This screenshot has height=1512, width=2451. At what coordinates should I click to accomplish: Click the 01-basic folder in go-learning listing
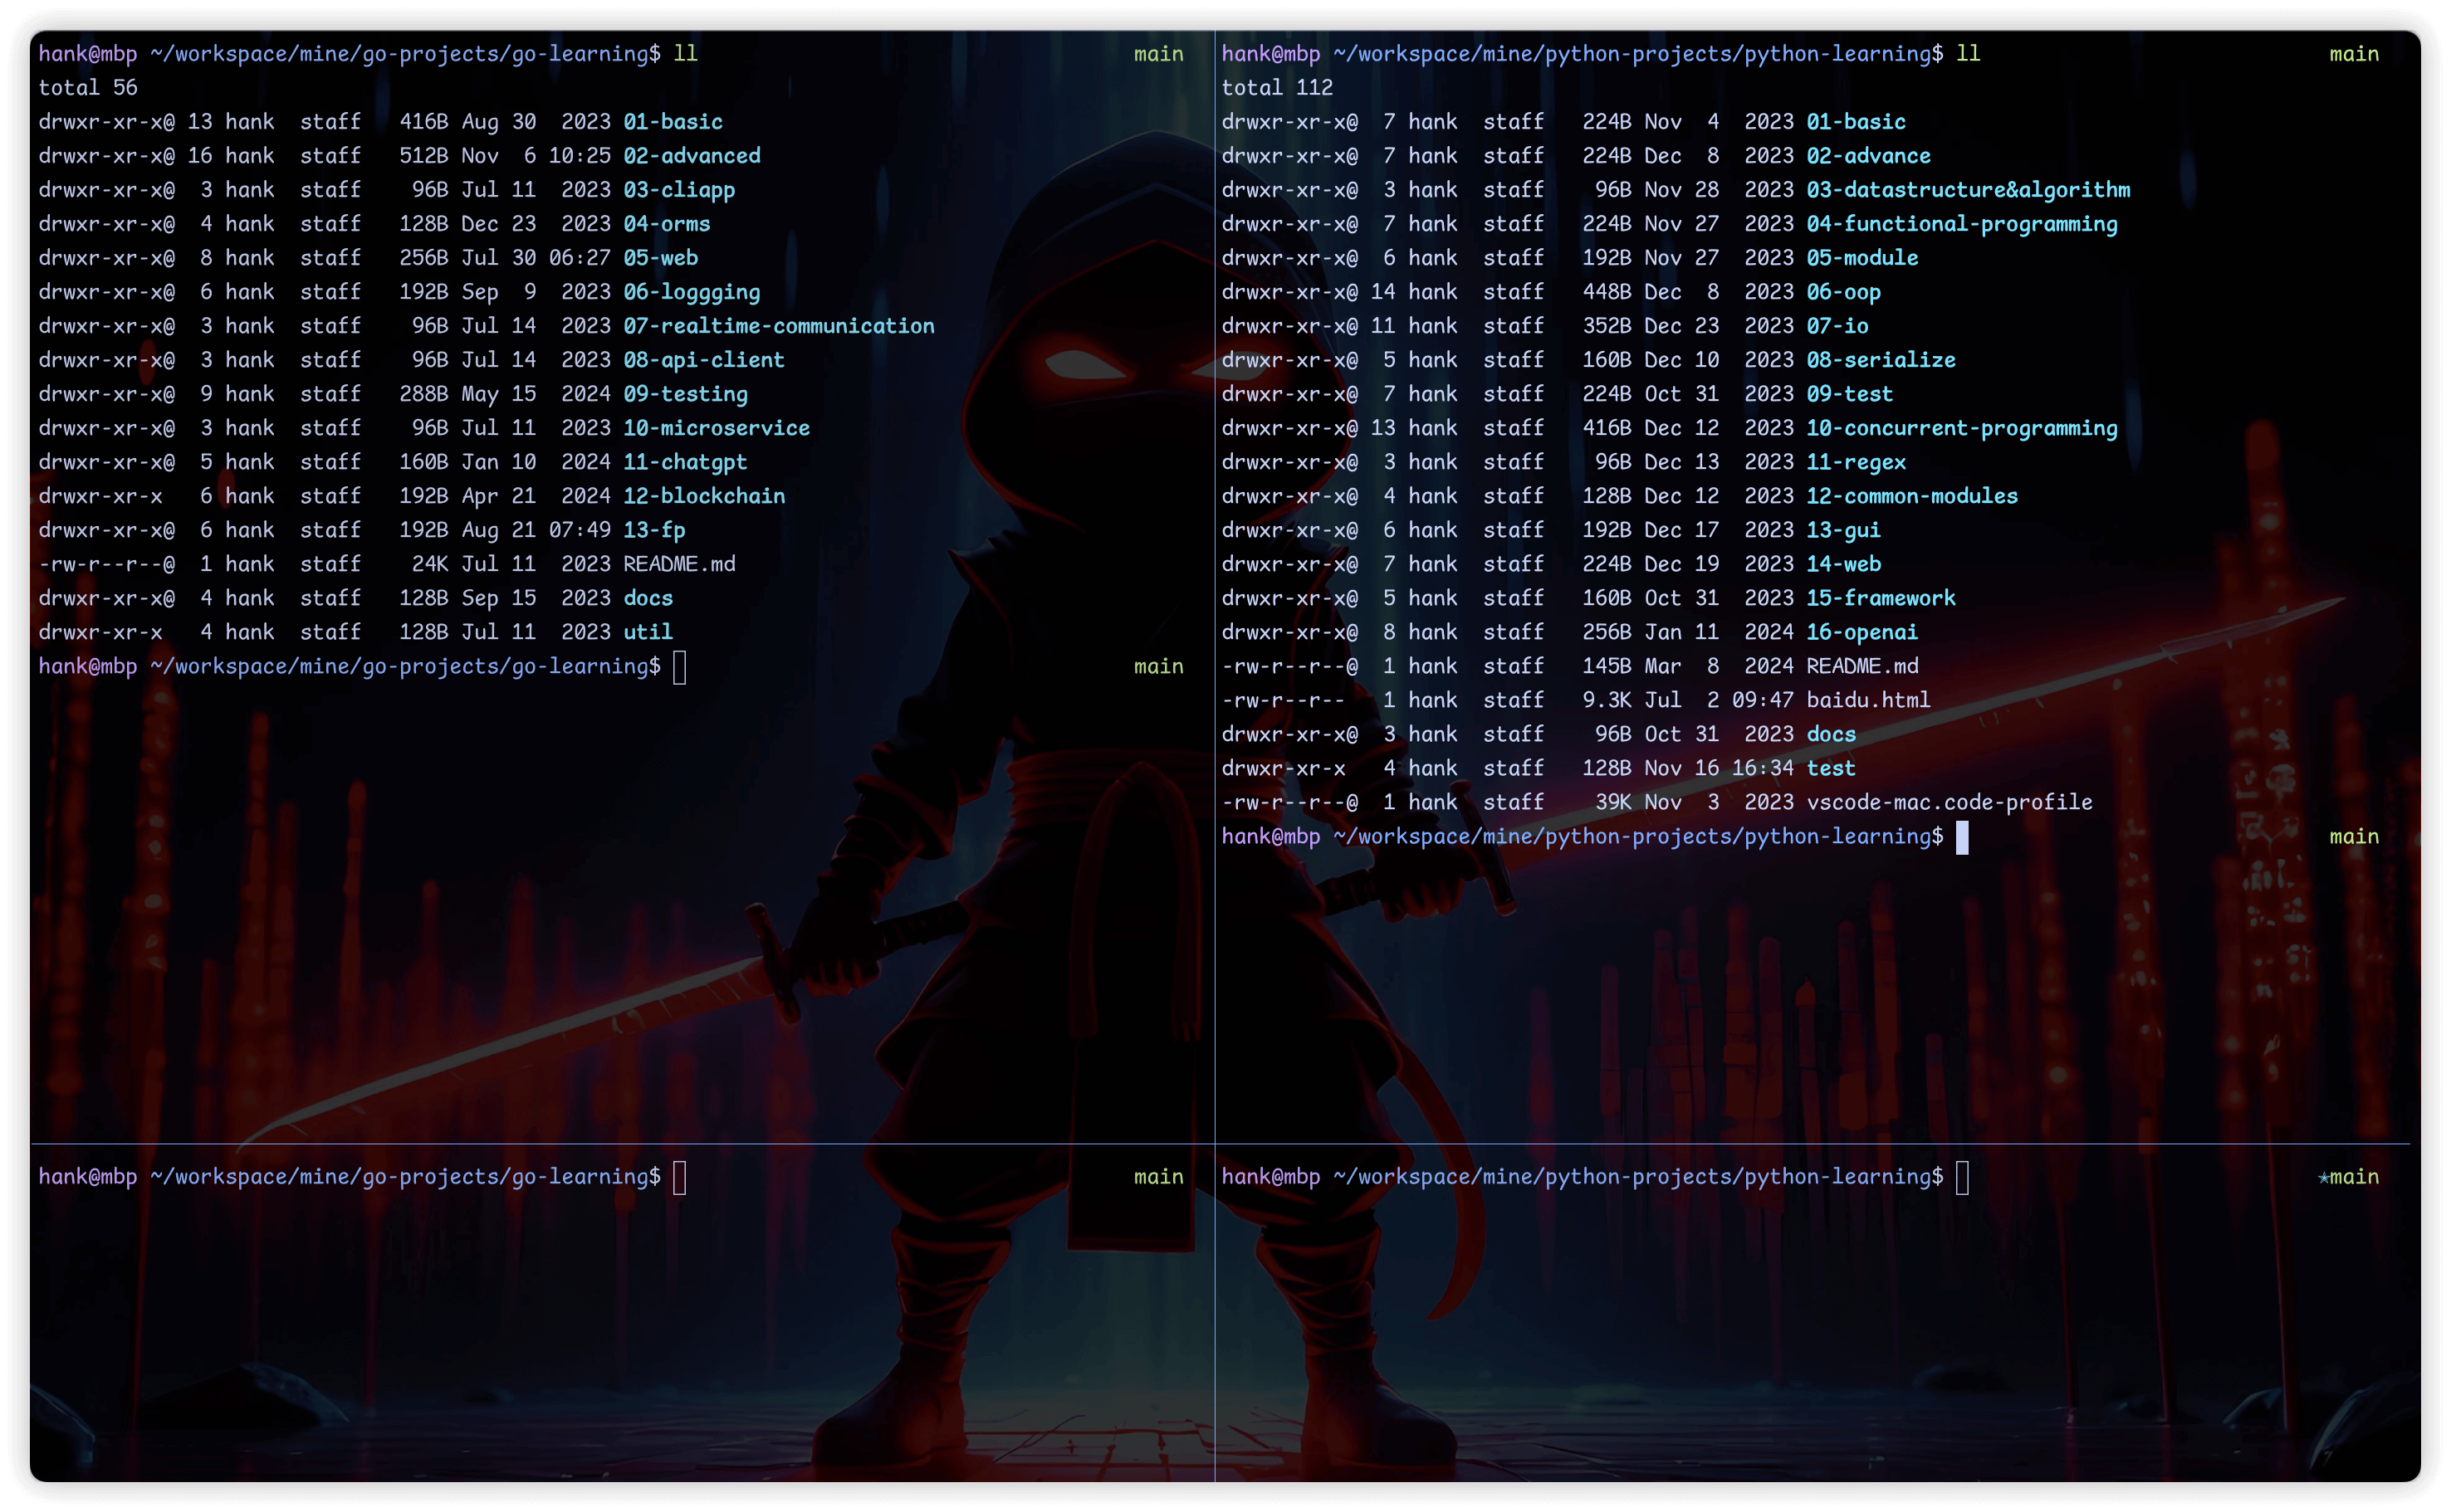[673, 122]
